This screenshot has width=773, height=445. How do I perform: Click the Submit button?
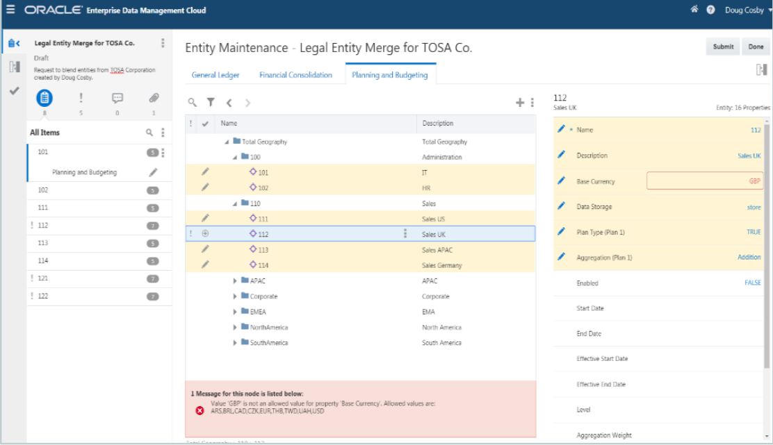pyautogui.click(x=722, y=45)
